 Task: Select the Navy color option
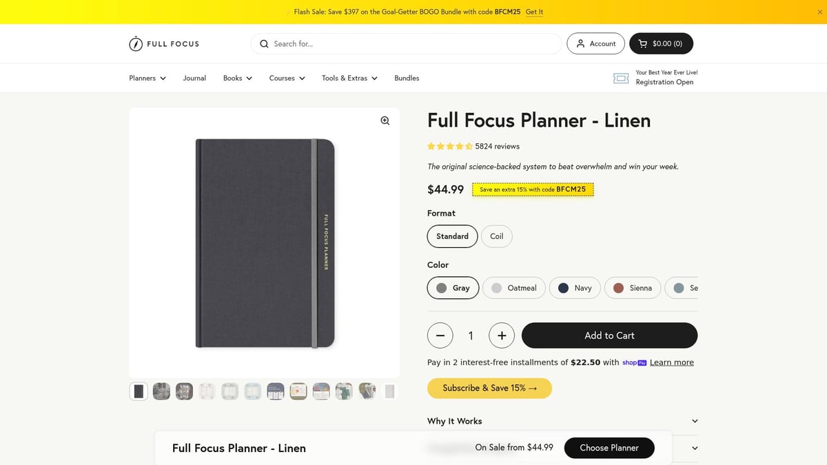pos(575,287)
